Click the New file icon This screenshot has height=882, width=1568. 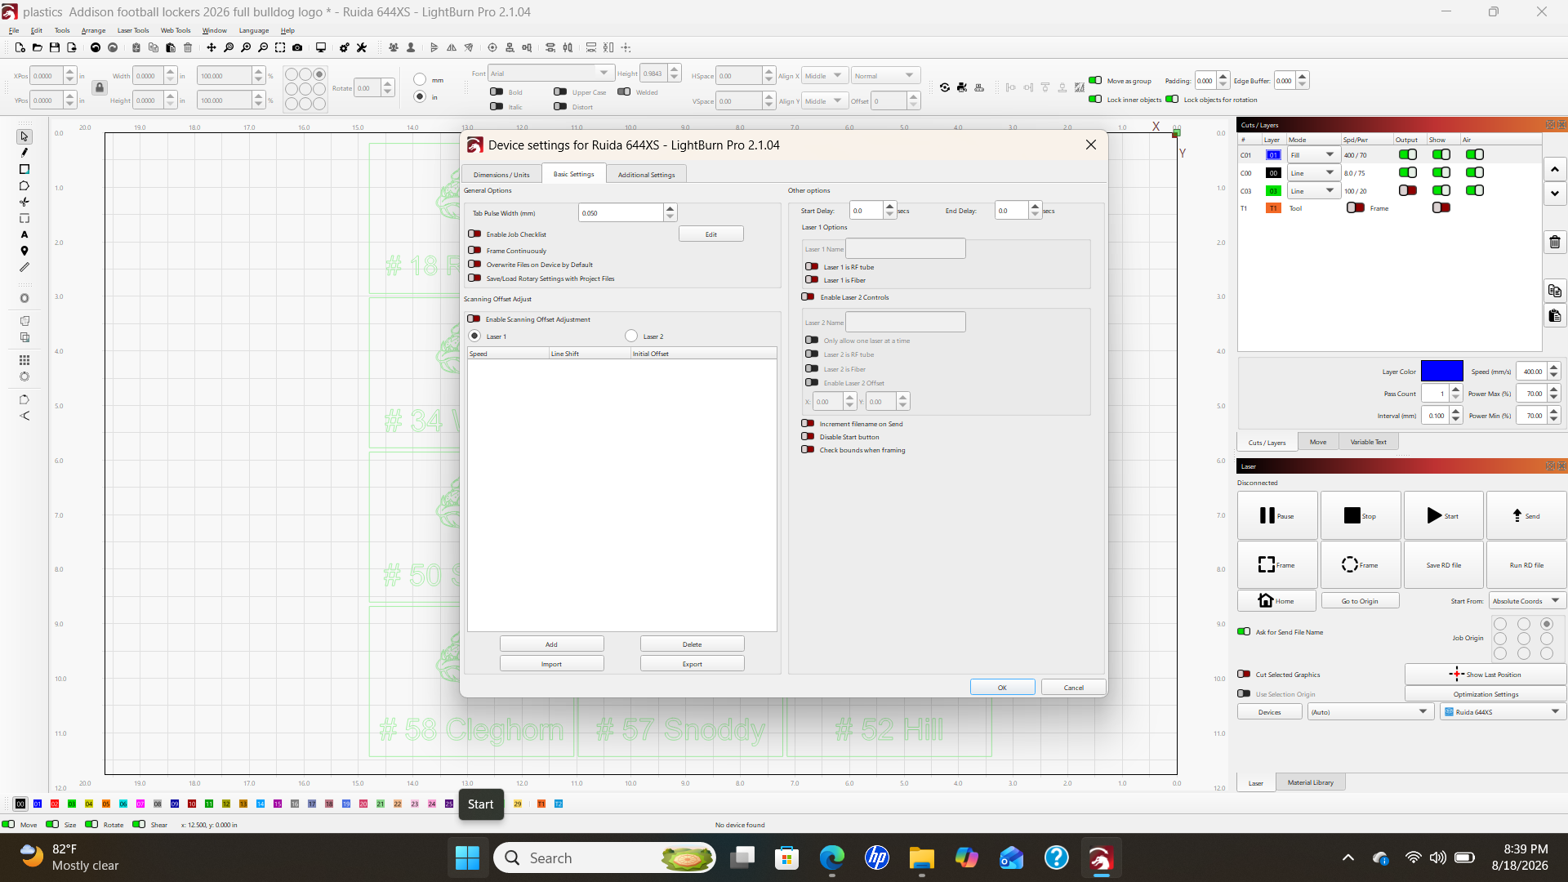20,47
